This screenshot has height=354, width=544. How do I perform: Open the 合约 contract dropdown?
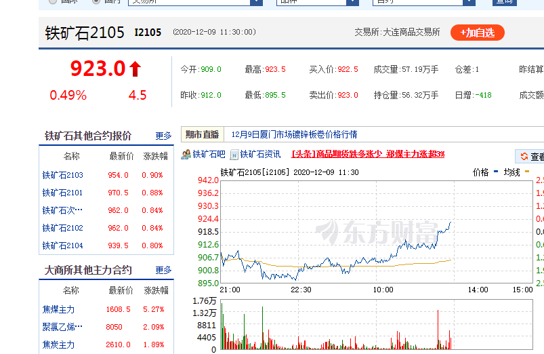click(424, 2)
